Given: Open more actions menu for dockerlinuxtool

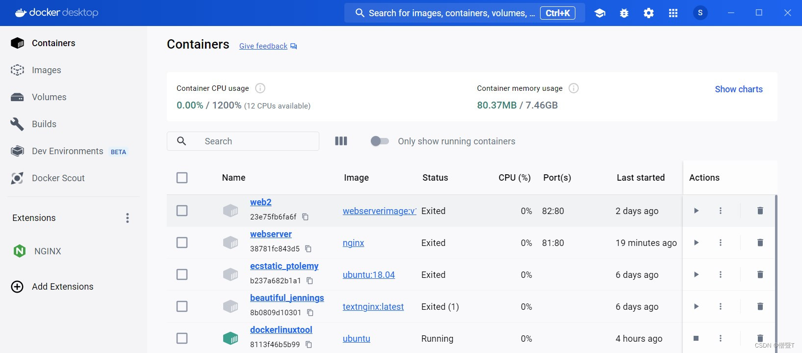Looking at the screenshot, I should 721,338.
